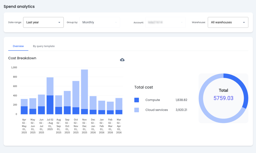Viewport: 256px width, 153px height.
Task: Click the Compute cost value 1,838.82
Action: click(x=181, y=100)
